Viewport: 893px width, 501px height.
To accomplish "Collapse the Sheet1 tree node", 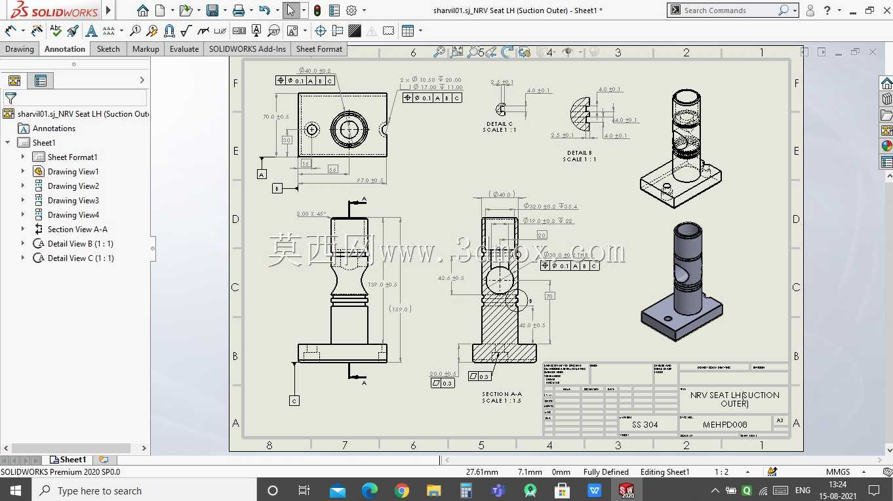I will [x=8, y=143].
